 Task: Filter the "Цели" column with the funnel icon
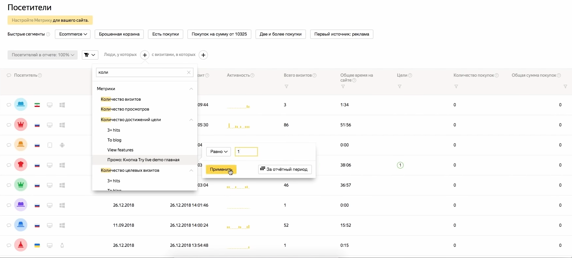[x=400, y=87]
